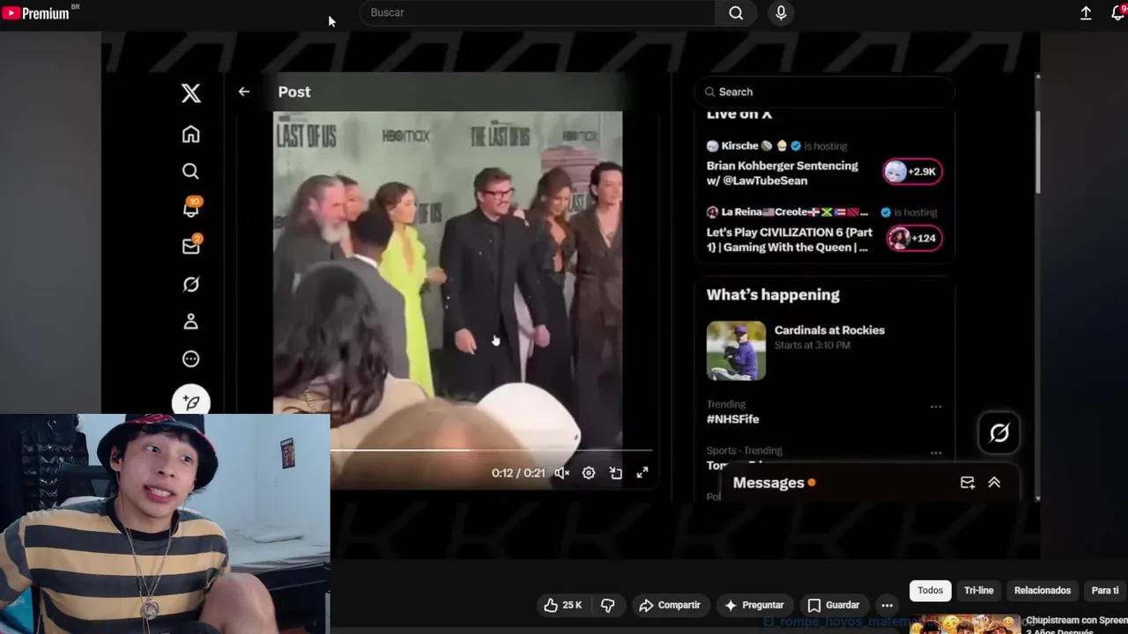Open YouTube Premium home logo
Viewport: 1128px width, 634px height.
[36, 12]
